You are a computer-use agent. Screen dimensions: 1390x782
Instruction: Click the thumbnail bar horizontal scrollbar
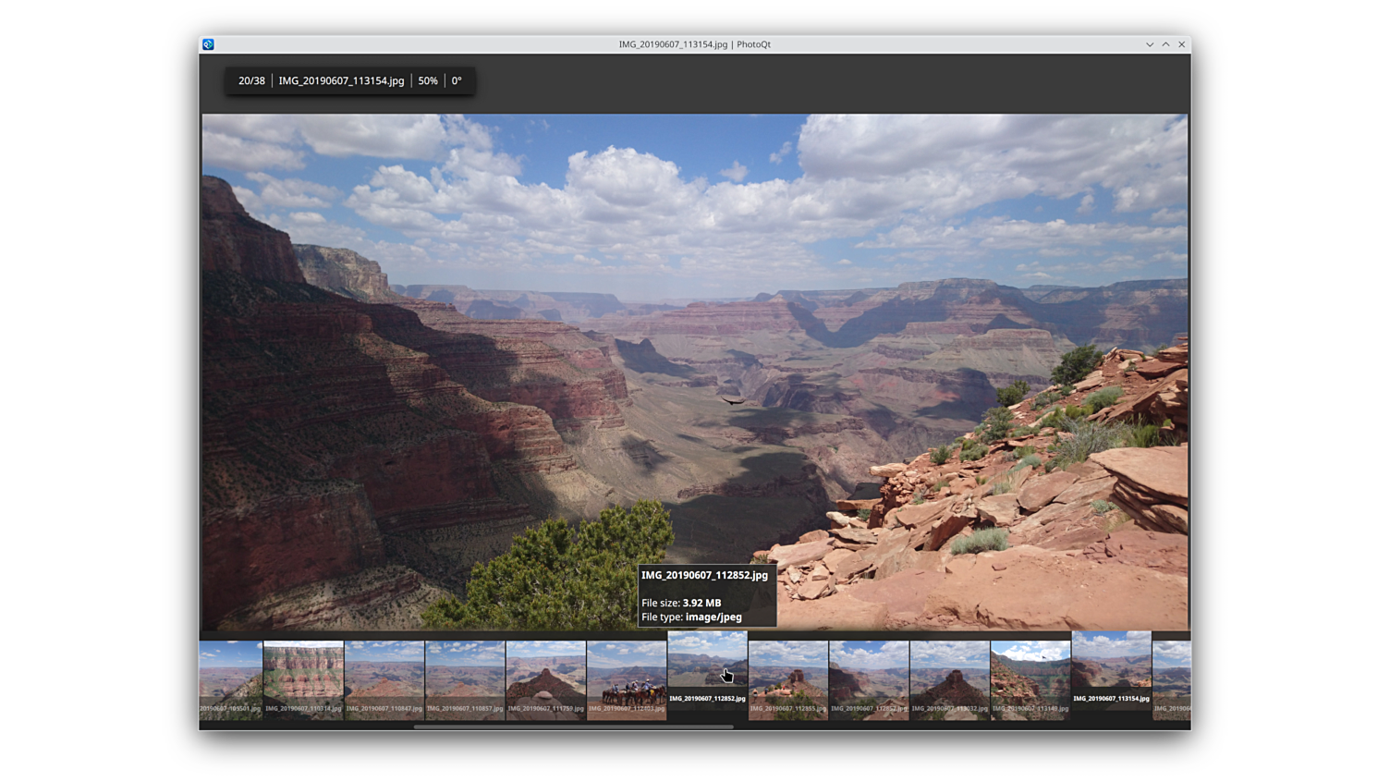point(573,727)
